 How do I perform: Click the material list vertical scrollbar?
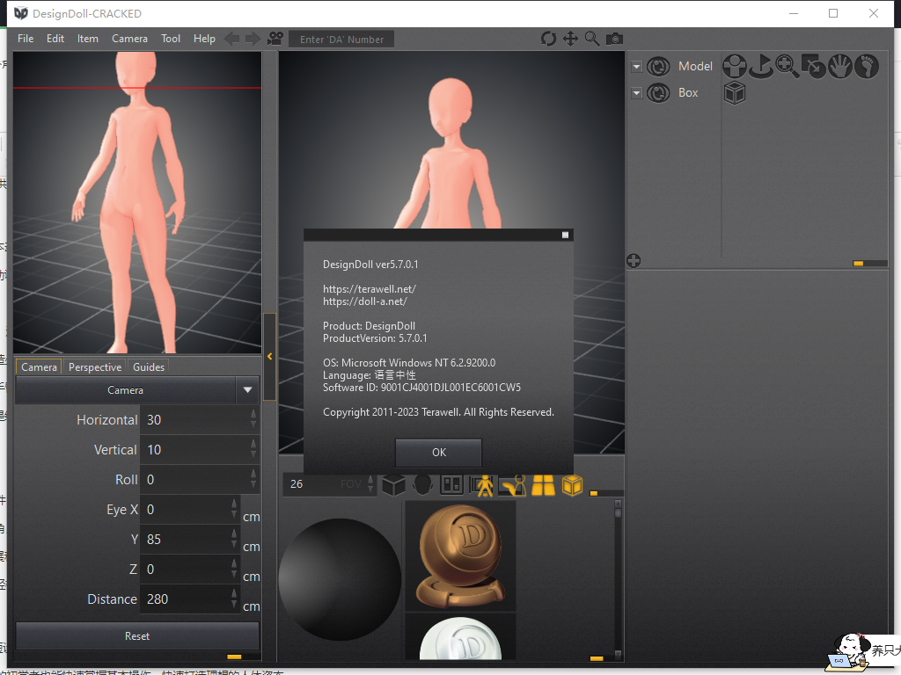(619, 579)
